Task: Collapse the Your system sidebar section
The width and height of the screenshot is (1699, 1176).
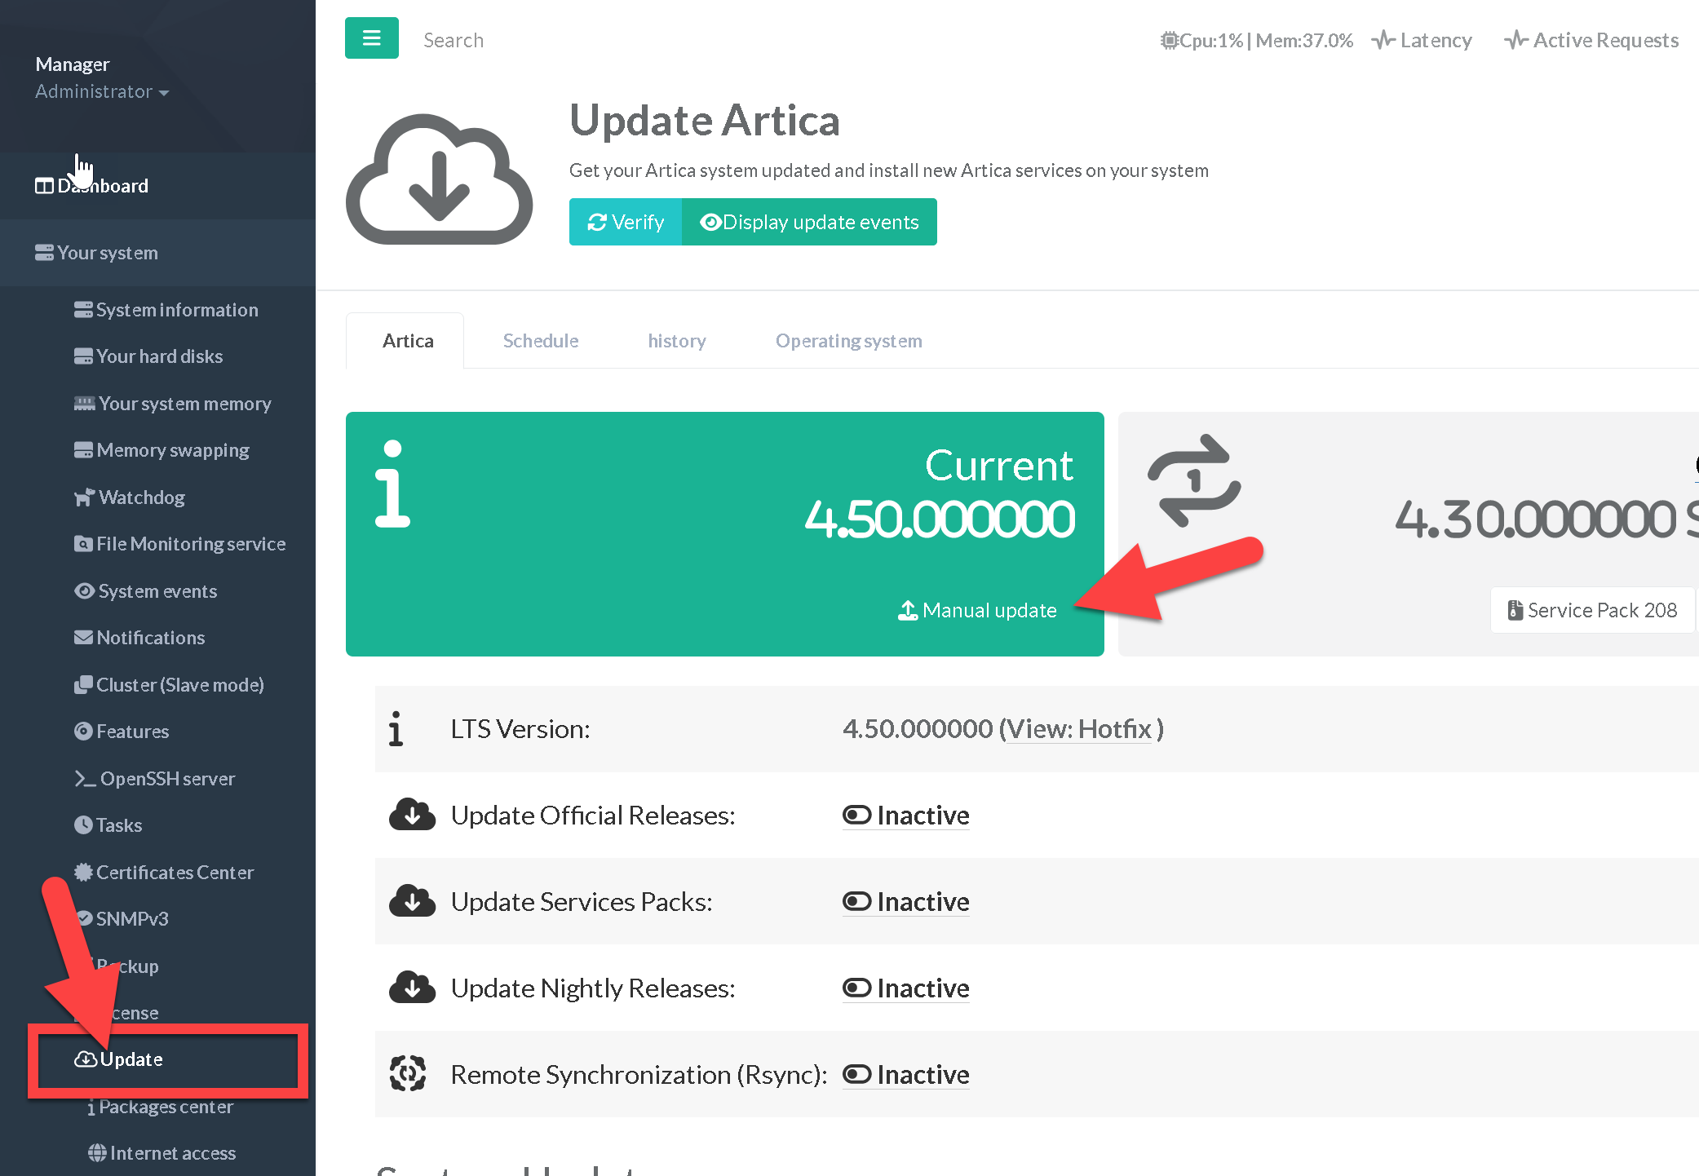Action: click(107, 253)
